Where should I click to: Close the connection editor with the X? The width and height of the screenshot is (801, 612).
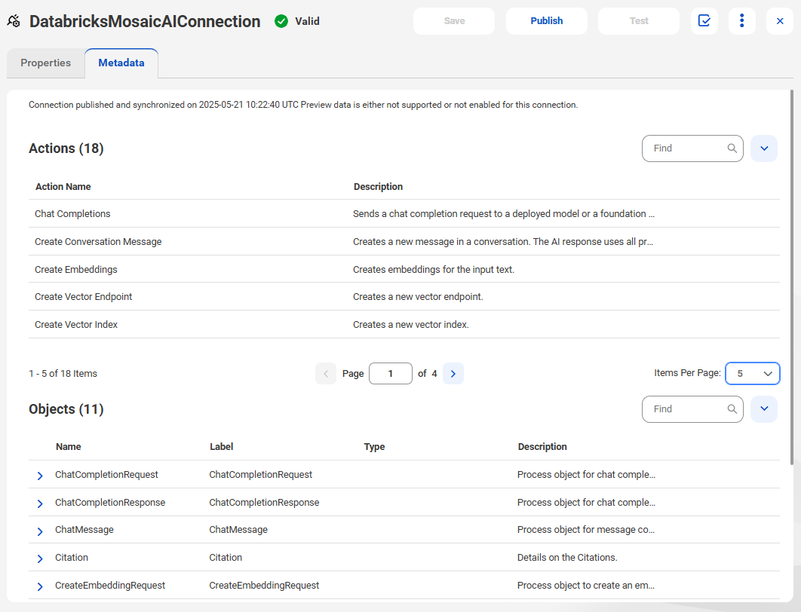[780, 21]
